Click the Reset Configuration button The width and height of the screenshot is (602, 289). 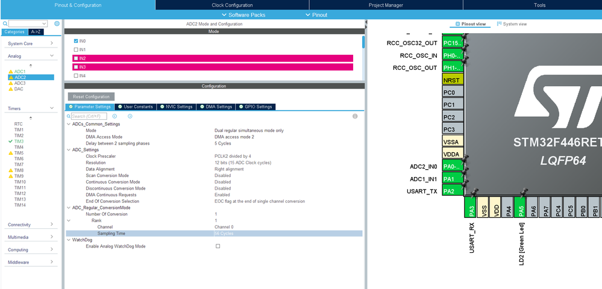pyautogui.click(x=92, y=97)
